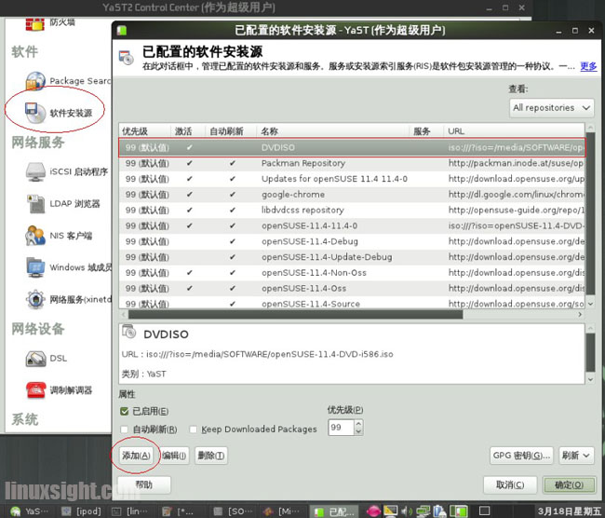Click the 取消 cancel button
Screen dimensions: 605x518
[510, 484]
